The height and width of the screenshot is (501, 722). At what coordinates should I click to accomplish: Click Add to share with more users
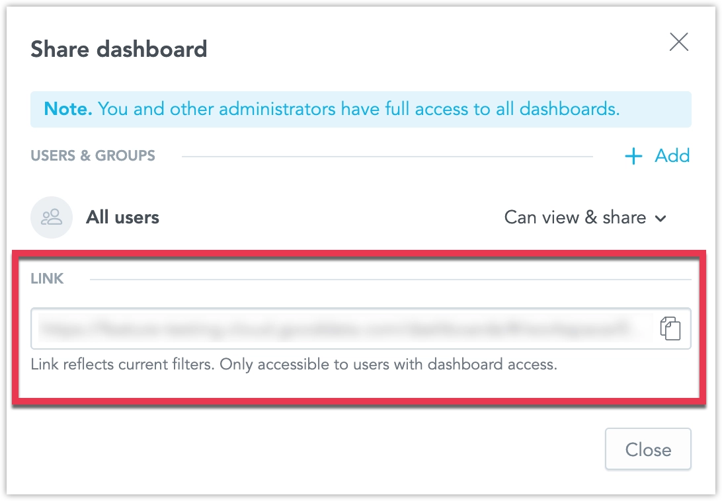pos(672,156)
